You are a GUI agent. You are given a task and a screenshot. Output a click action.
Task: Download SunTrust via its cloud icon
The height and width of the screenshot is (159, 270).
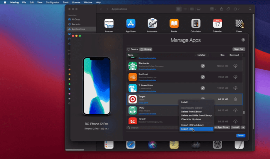[x=235, y=77]
